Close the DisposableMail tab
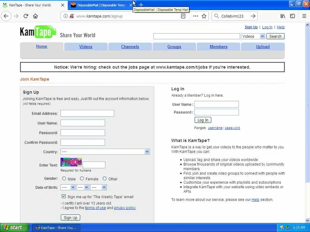This screenshot has height=232, width=310. pos(130,5)
